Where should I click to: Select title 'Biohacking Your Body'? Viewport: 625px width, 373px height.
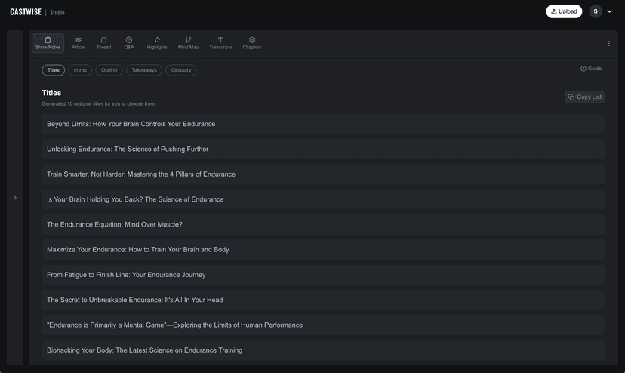click(323, 350)
